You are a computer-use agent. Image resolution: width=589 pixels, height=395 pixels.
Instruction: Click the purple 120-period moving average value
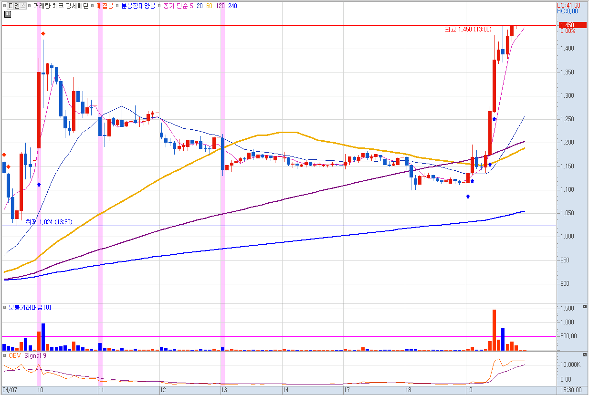pyautogui.click(x=221, y=6)
